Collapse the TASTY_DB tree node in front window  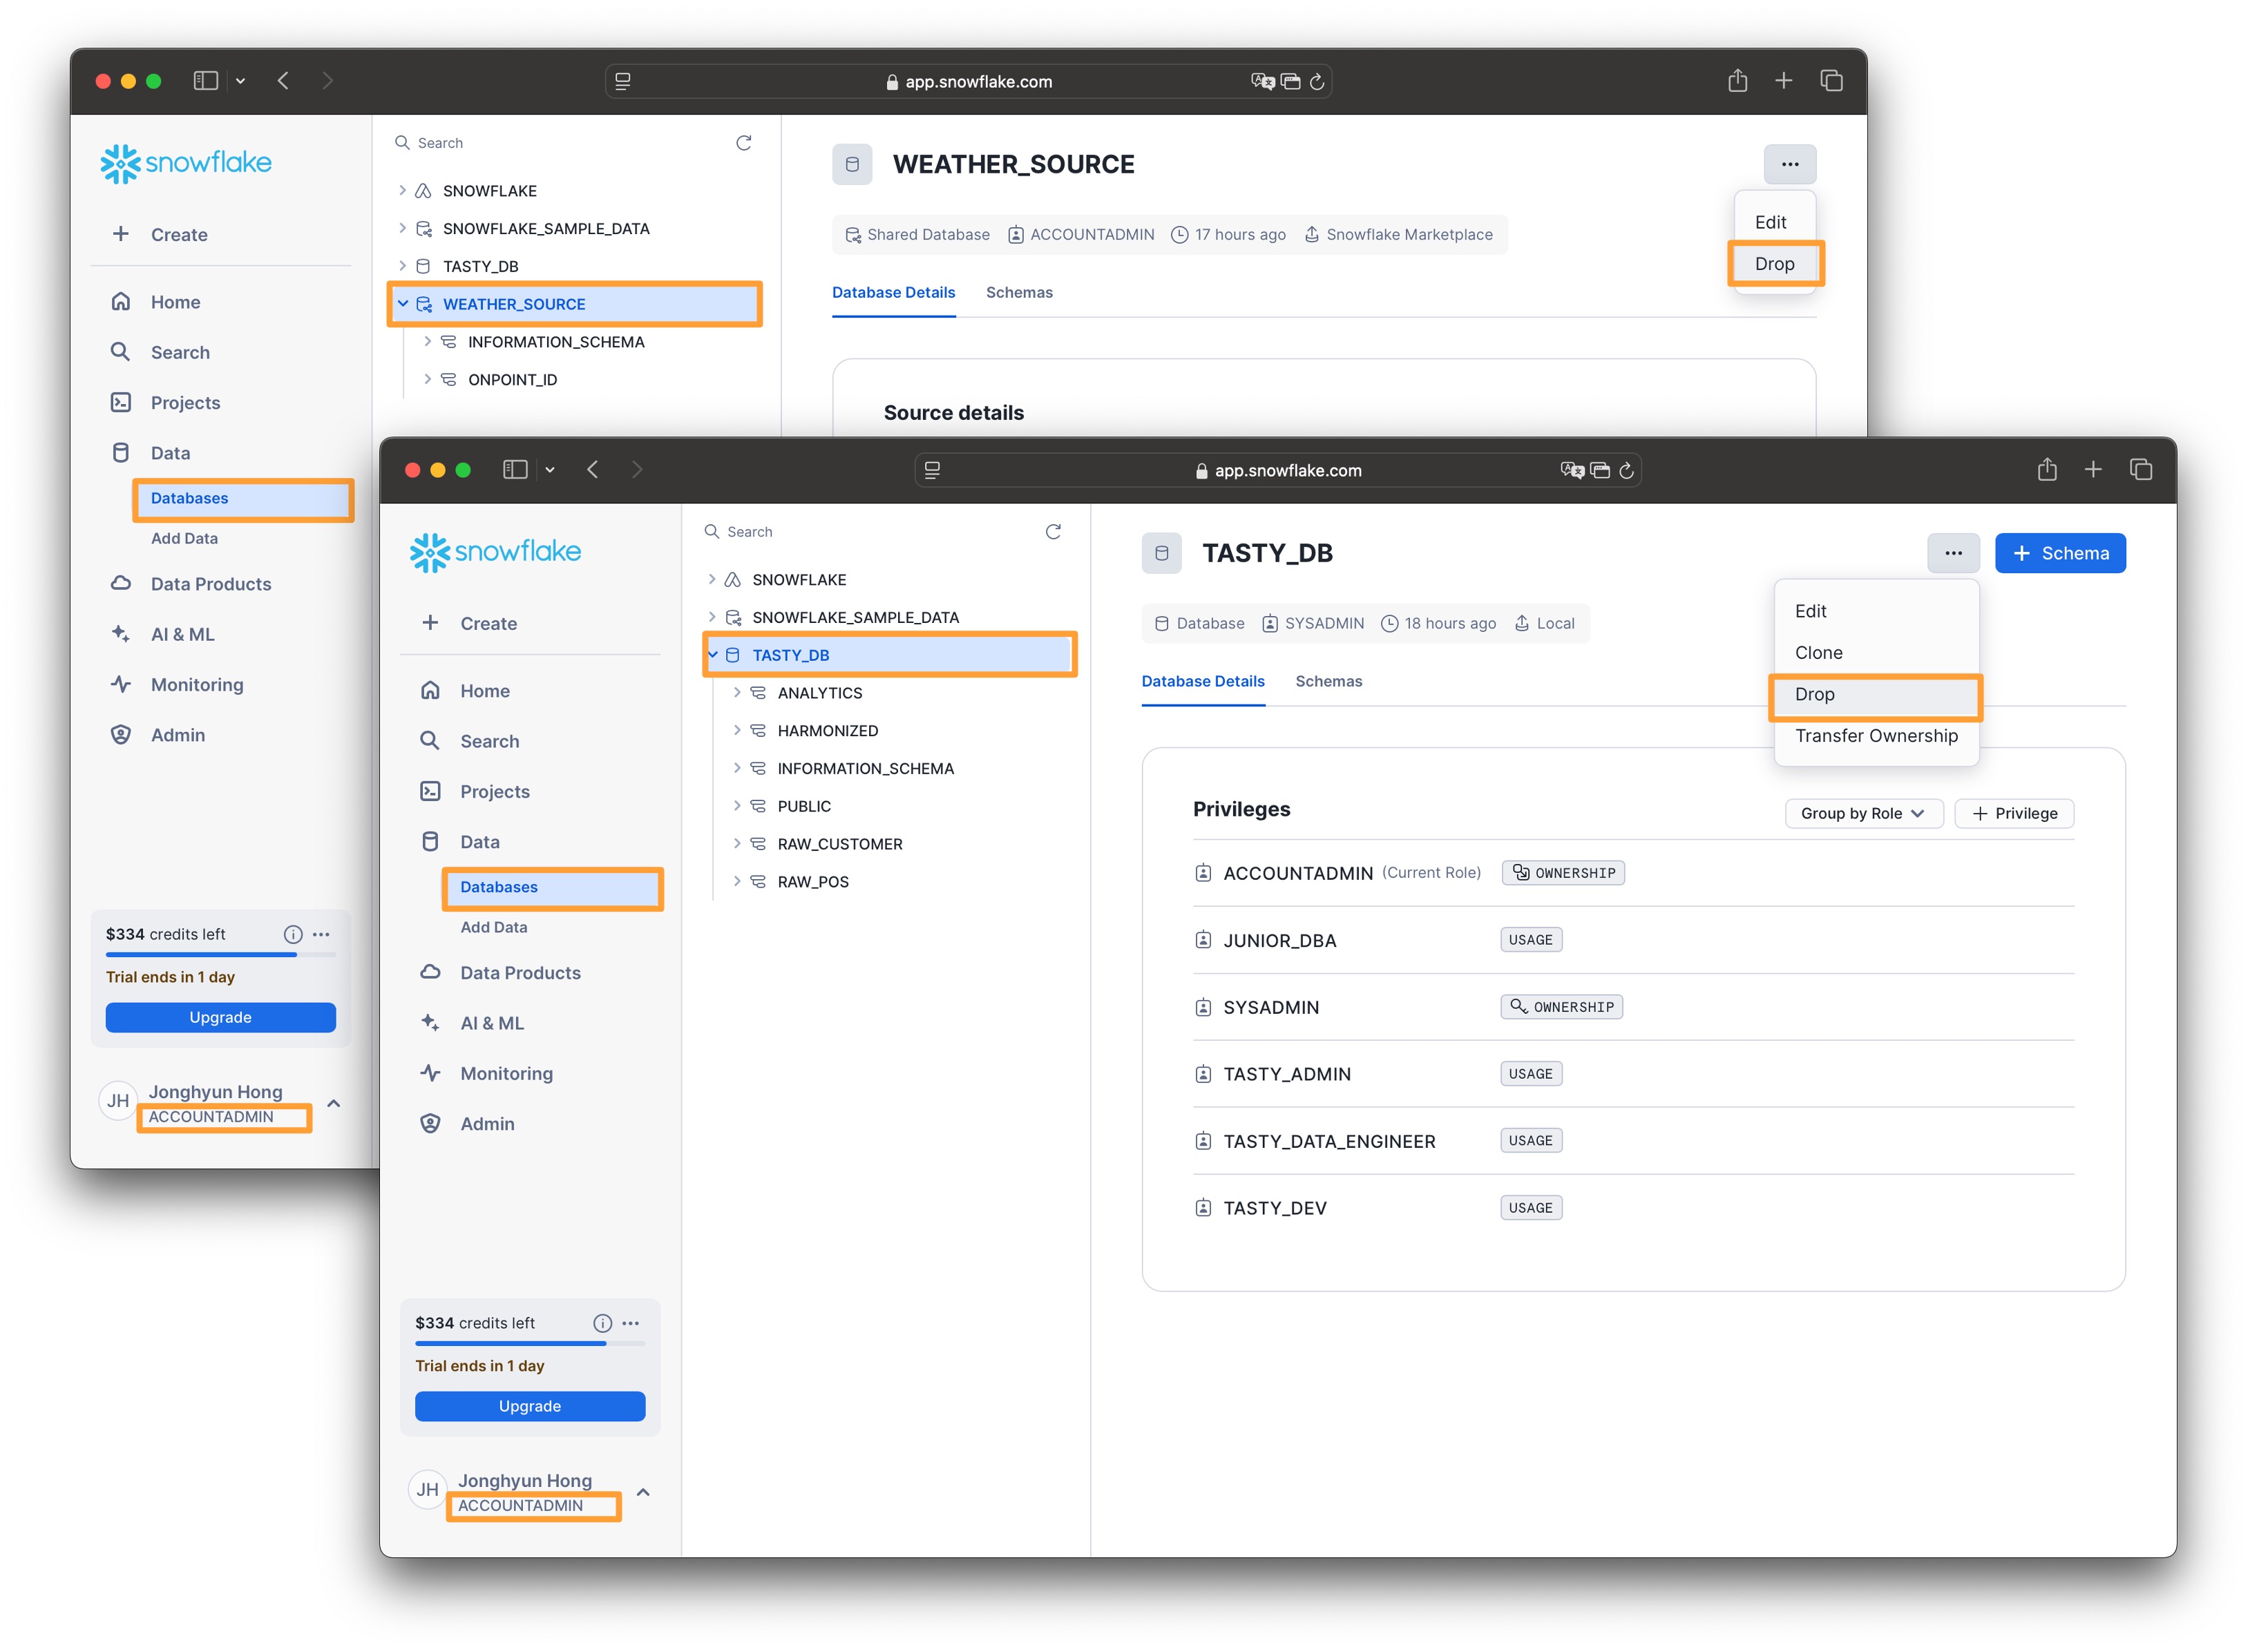pyautogui.click(x=713, y=655)
